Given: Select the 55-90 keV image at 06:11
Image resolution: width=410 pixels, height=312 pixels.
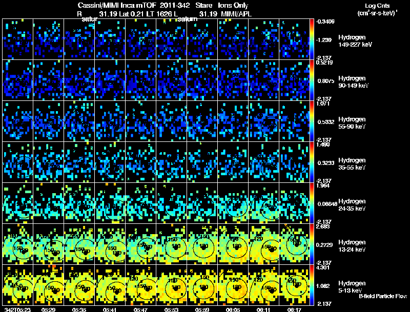Looking at the screenshot, I should 264,121.
